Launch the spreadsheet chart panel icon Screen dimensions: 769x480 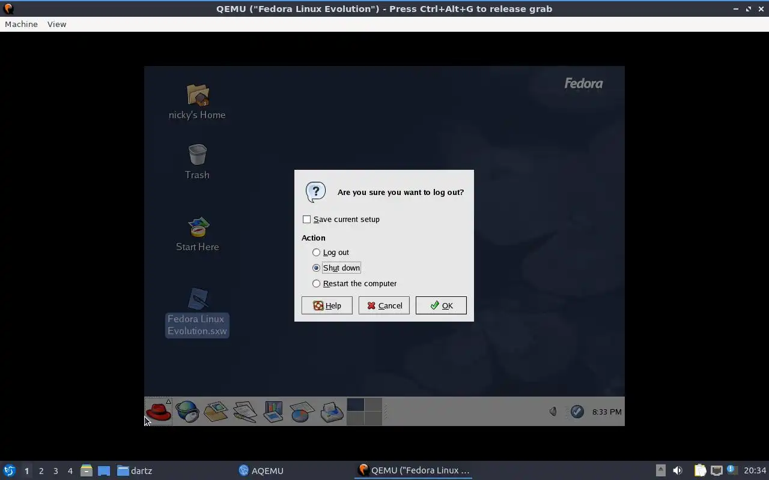302,412
